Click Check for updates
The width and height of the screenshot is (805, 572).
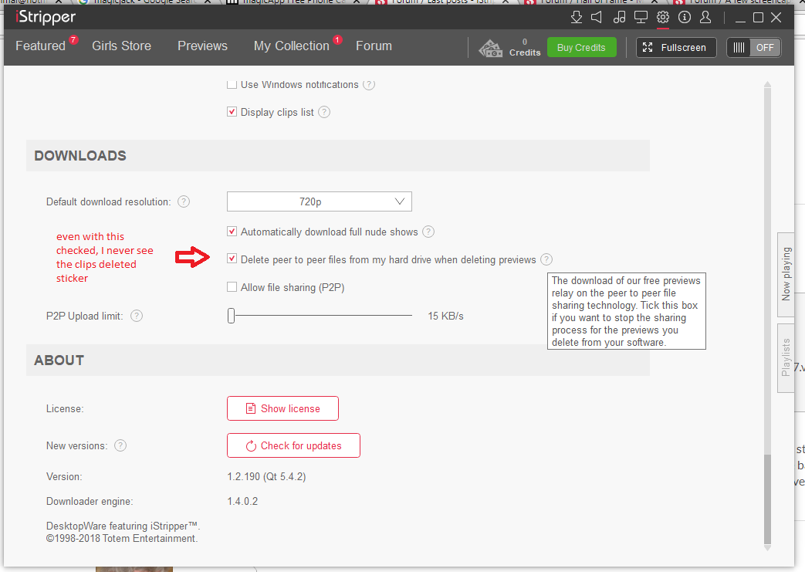coord(293,445)
